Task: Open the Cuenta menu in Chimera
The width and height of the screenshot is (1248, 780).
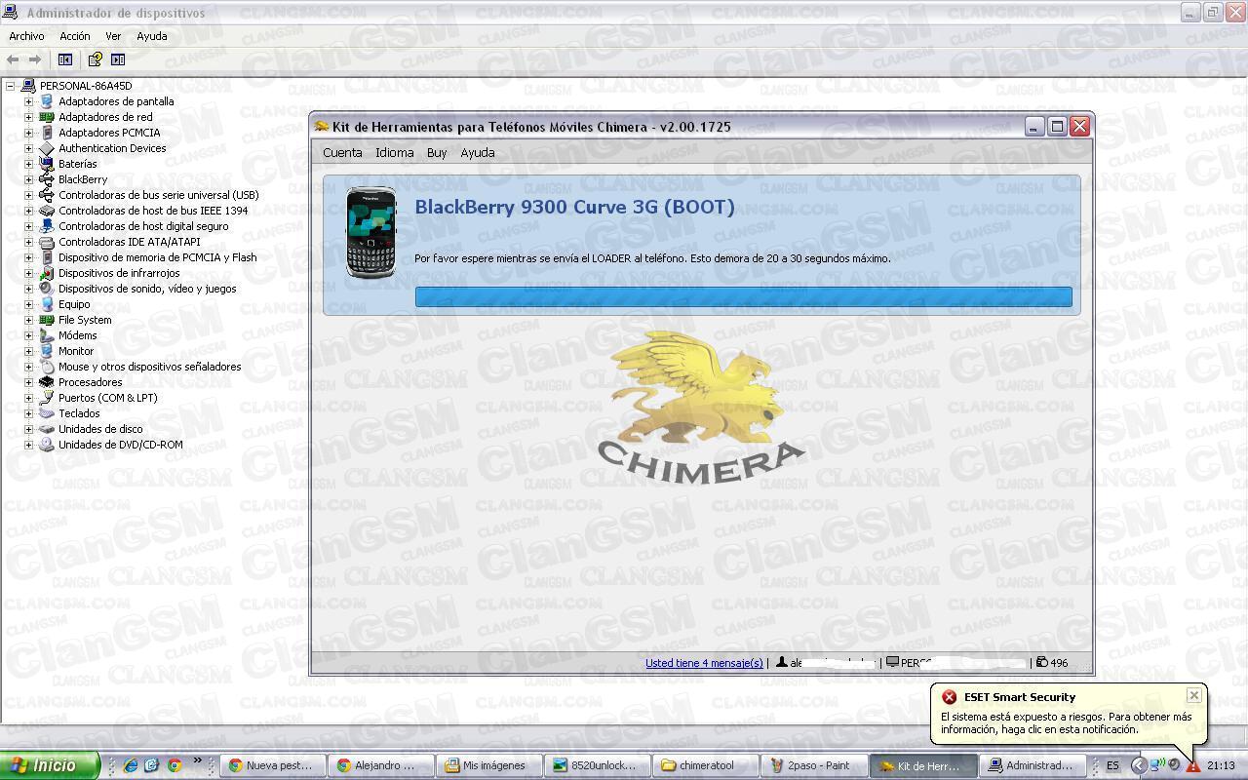Action: click(342, 153)
